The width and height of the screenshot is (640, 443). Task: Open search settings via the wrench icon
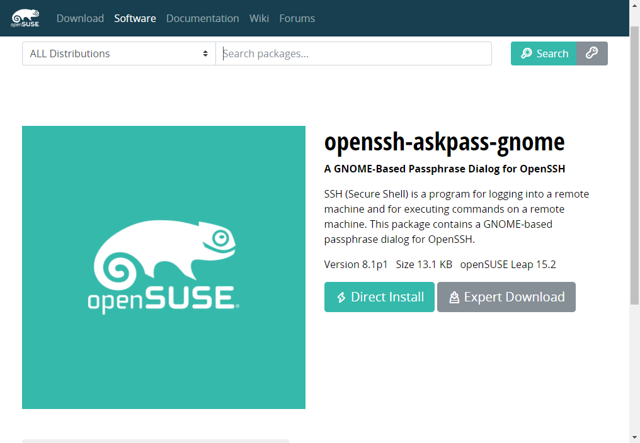click(x=592, y=53)
